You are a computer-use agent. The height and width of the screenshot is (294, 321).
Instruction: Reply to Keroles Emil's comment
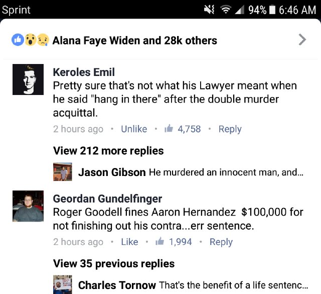tap(230, 129)
